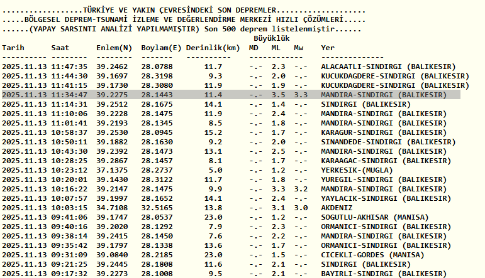The height and width of the screenshot is (278, 485).
Task: Click longitude value 28.0537
Action: pyautogui.click(x=157, y=217)
